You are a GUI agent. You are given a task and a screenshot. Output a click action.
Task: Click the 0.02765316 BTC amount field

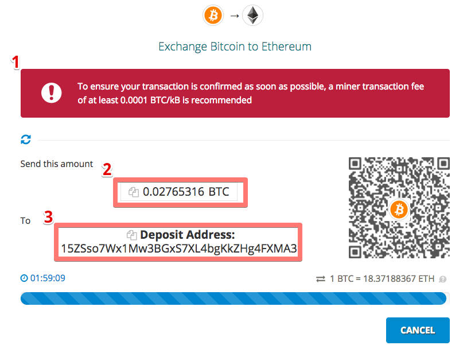click(180, 192)
